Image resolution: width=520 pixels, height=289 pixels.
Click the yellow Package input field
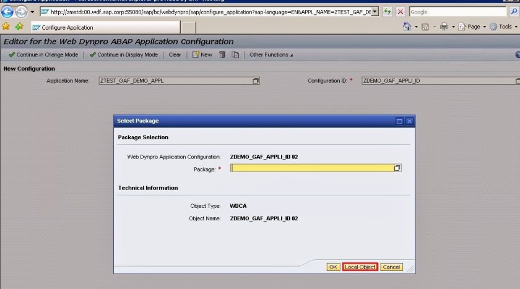click(312, 168)
